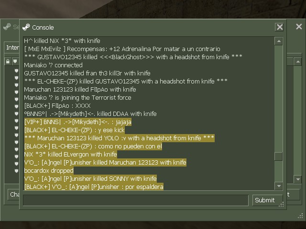
Task: Click the server list scroll-up arrow
Action: pos(298,62)
